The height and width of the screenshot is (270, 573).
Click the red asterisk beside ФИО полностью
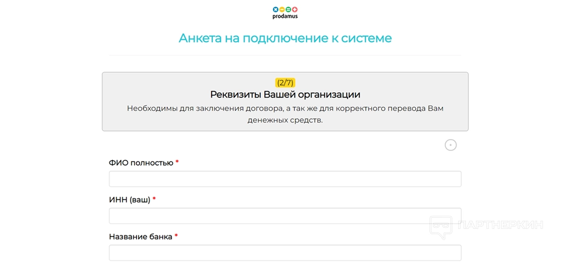coord(177,163)
